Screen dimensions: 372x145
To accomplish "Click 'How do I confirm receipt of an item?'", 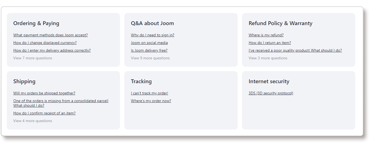I will (x=44, y=113).
